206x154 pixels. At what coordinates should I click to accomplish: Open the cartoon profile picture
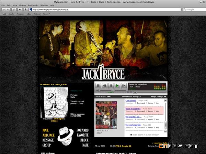tap(54, 102)
